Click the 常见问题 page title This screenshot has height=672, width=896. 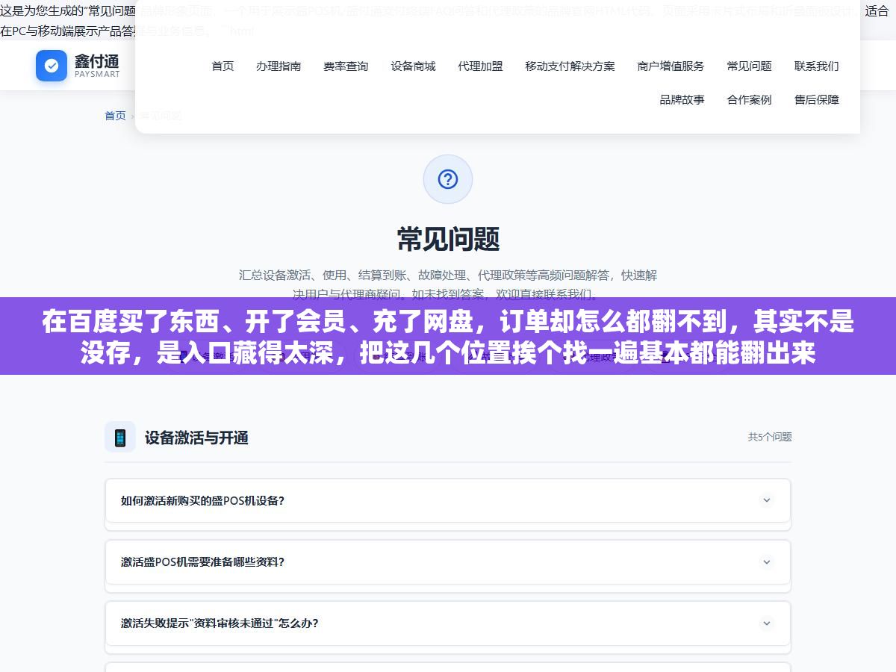click(x=448, y=239)
